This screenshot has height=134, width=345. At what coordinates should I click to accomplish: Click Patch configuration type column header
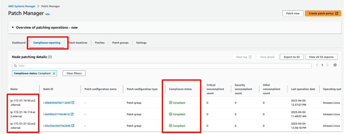(142, 89)
